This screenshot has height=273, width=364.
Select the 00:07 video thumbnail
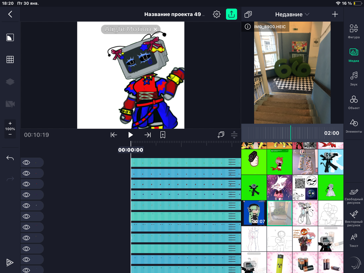254,213
